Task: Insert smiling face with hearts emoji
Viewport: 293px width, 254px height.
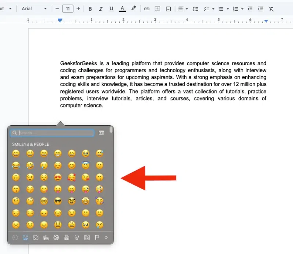Action: click(72, 177)
